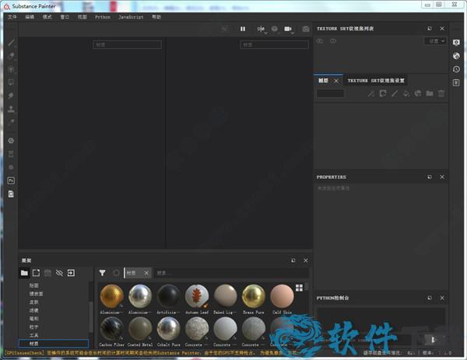The width and height of the screenshot is (467, 360).
Task: Open the Python menu
Action: pos(103,17)
